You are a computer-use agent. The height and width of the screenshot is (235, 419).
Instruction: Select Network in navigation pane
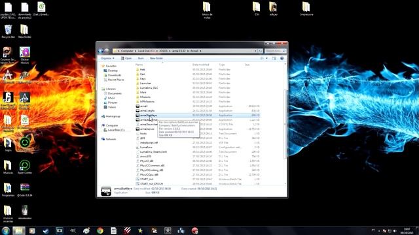coord(111,139)
